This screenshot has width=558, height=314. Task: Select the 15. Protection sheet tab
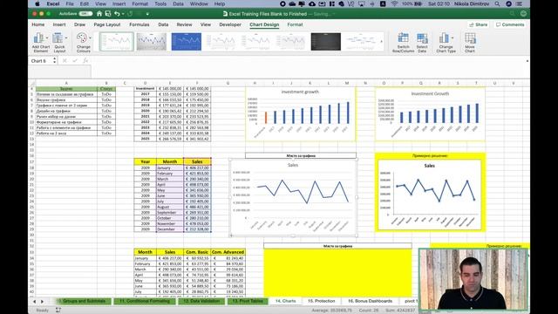coord(322,301)
